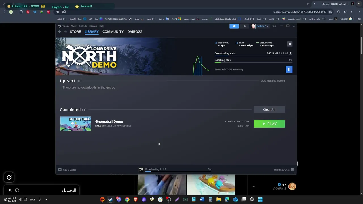Open File Explorer from the taskbar
The image size is (363, 204).
click(x=219, y=199)
